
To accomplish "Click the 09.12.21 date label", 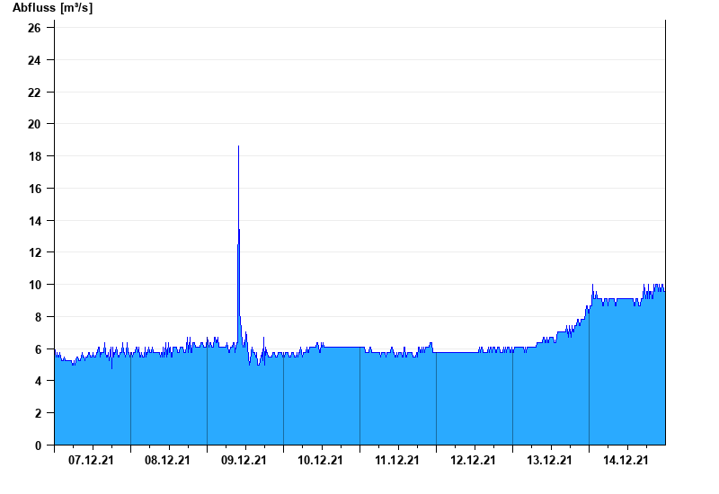I will pos(244,460).
